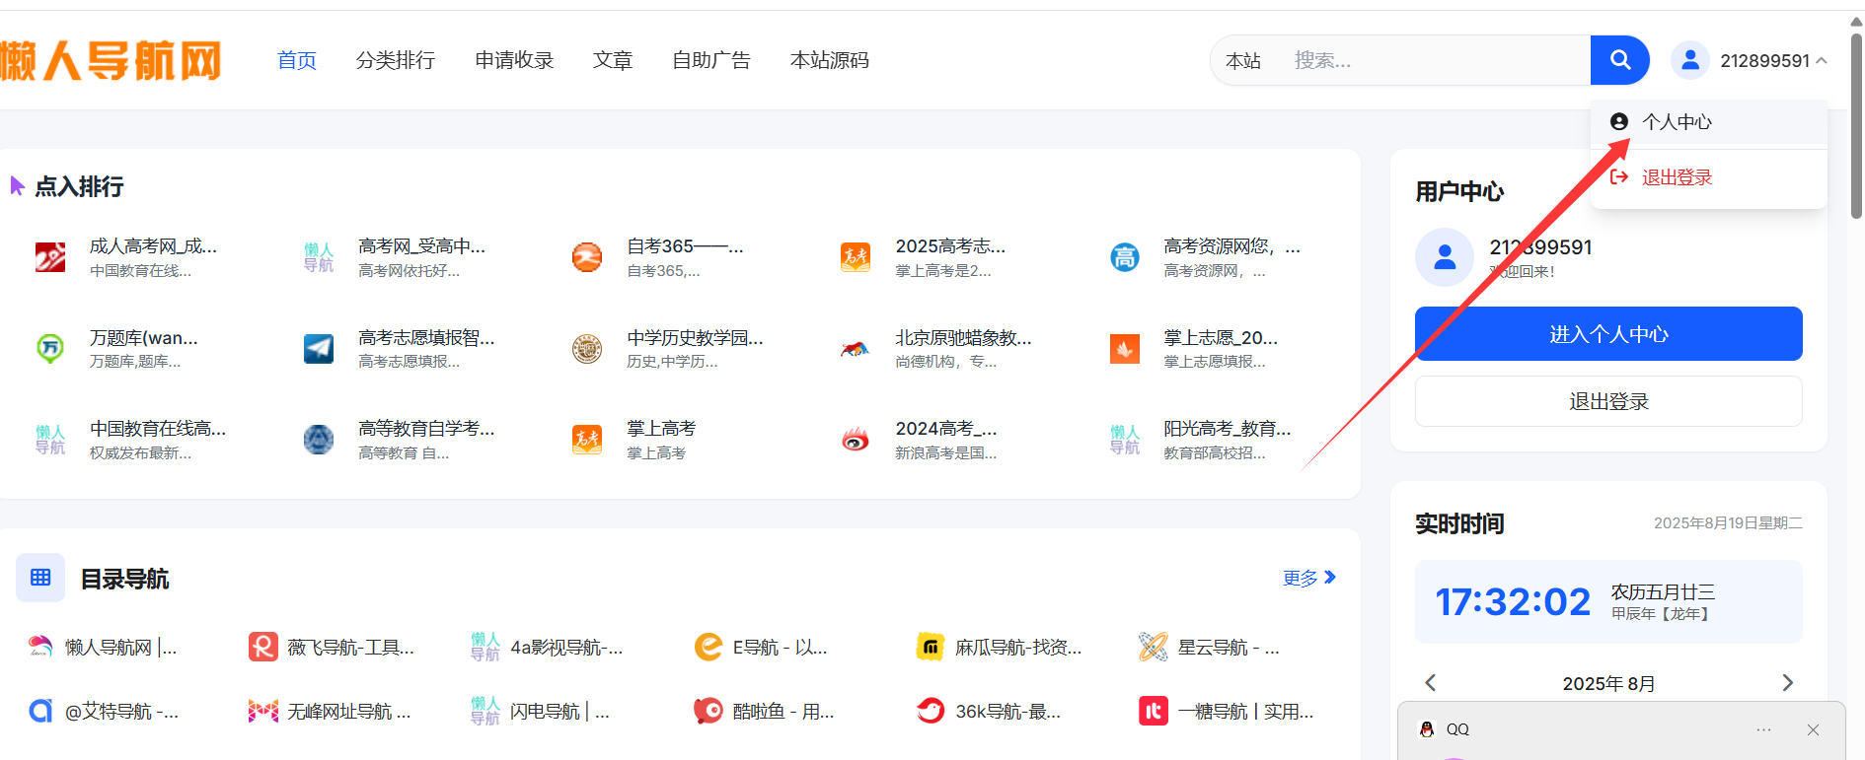
Task: Open 个人中心 from the dropdown menu
Action: point(1708,121)
